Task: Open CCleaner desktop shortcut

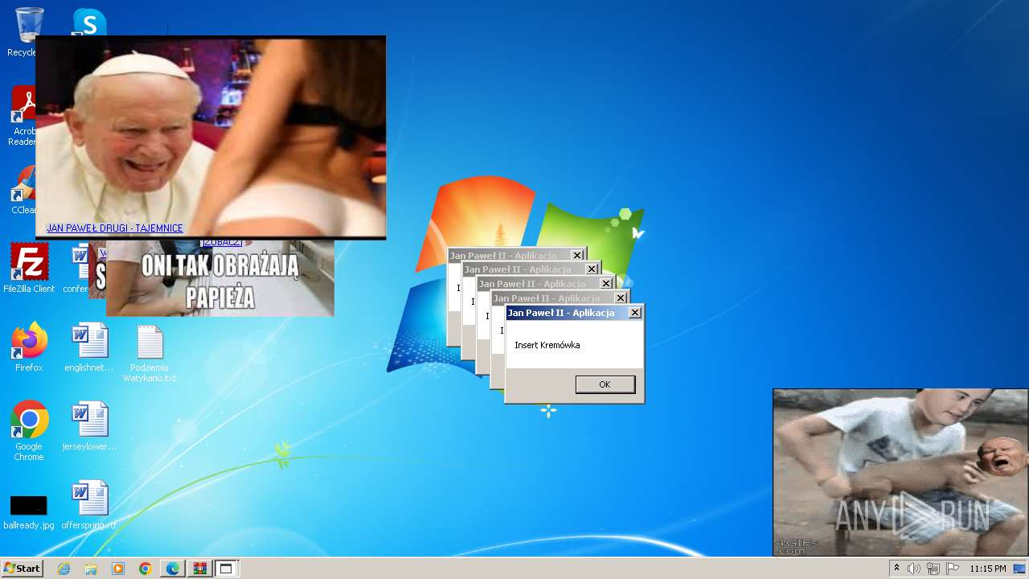Action: 24,190
